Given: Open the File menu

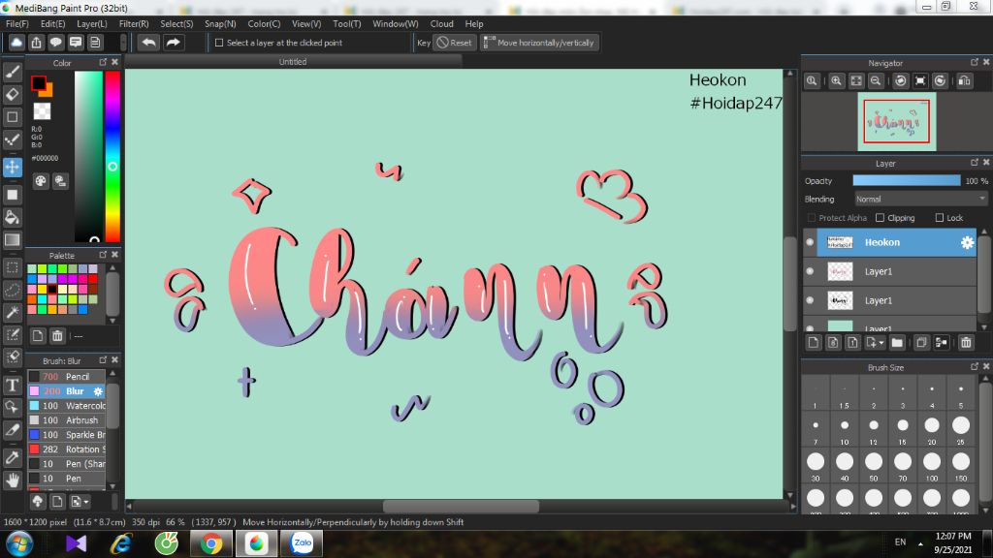Looking at the screenshot, I should 17,23.
